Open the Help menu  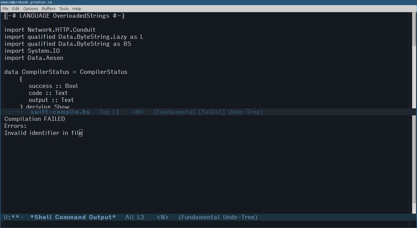pos(77,9)
